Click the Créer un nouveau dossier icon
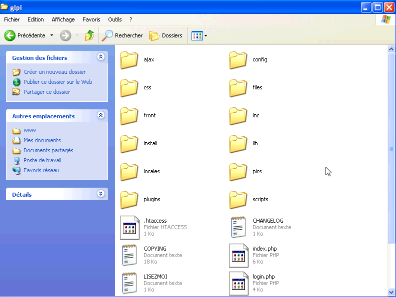This screenshot has height=297, width=396. coord(16,72)
